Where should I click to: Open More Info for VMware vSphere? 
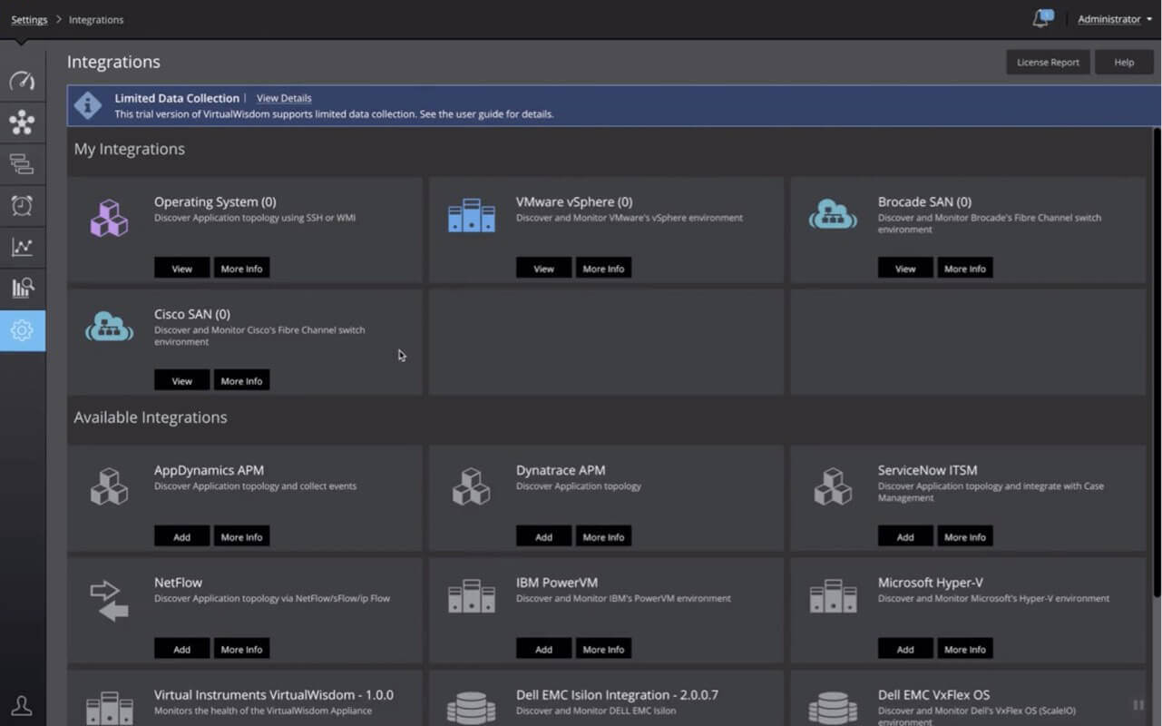(603, 269)
